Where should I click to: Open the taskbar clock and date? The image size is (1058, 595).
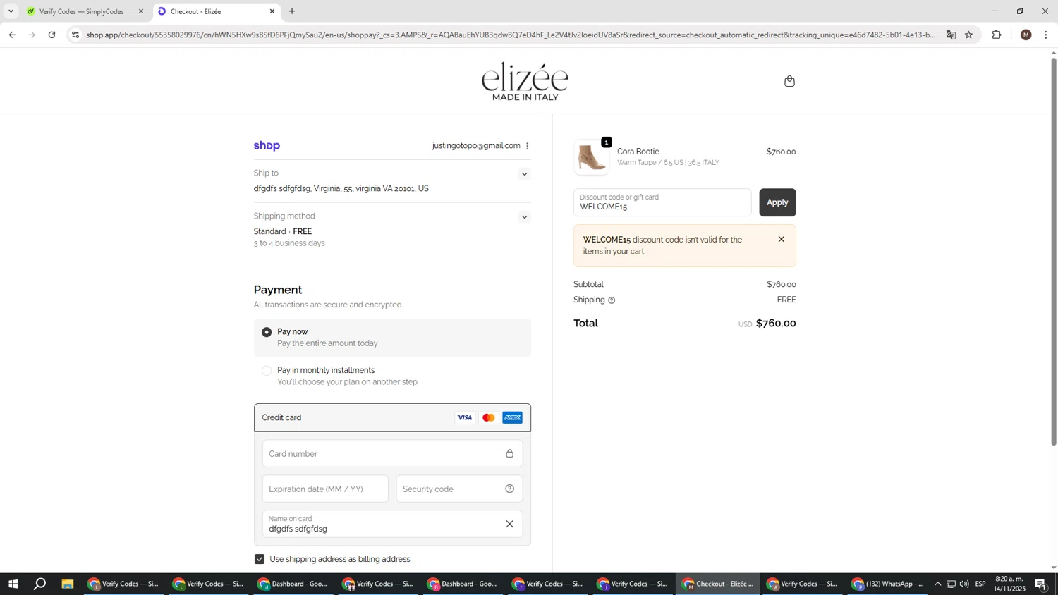pos(1009,584)
